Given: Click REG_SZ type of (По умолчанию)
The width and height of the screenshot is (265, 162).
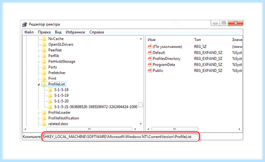Looking at the screenshot, I should pos(200,47).
